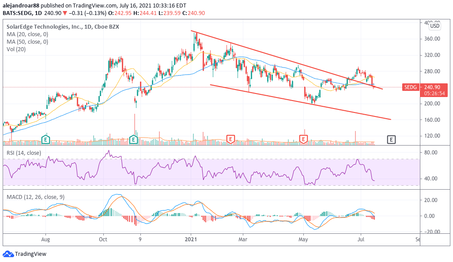Open the red earnings marker above May
This screenshot has width=453, height=262.
pos(303,140)
